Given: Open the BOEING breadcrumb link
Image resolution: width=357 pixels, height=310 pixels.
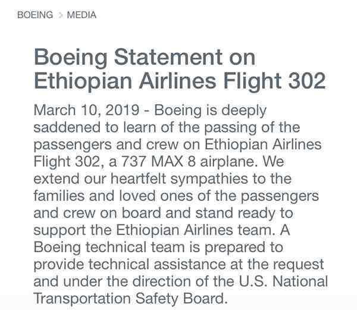Looking at the screenshot, I should pyautogui.click(x=35, y=15).
